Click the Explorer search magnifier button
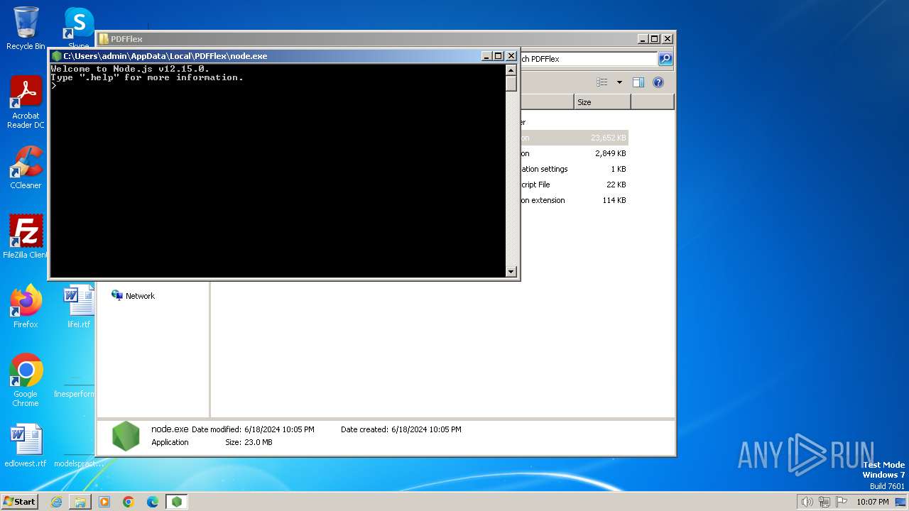The width and height of the screenshot is (909, 511). (665, 59)
